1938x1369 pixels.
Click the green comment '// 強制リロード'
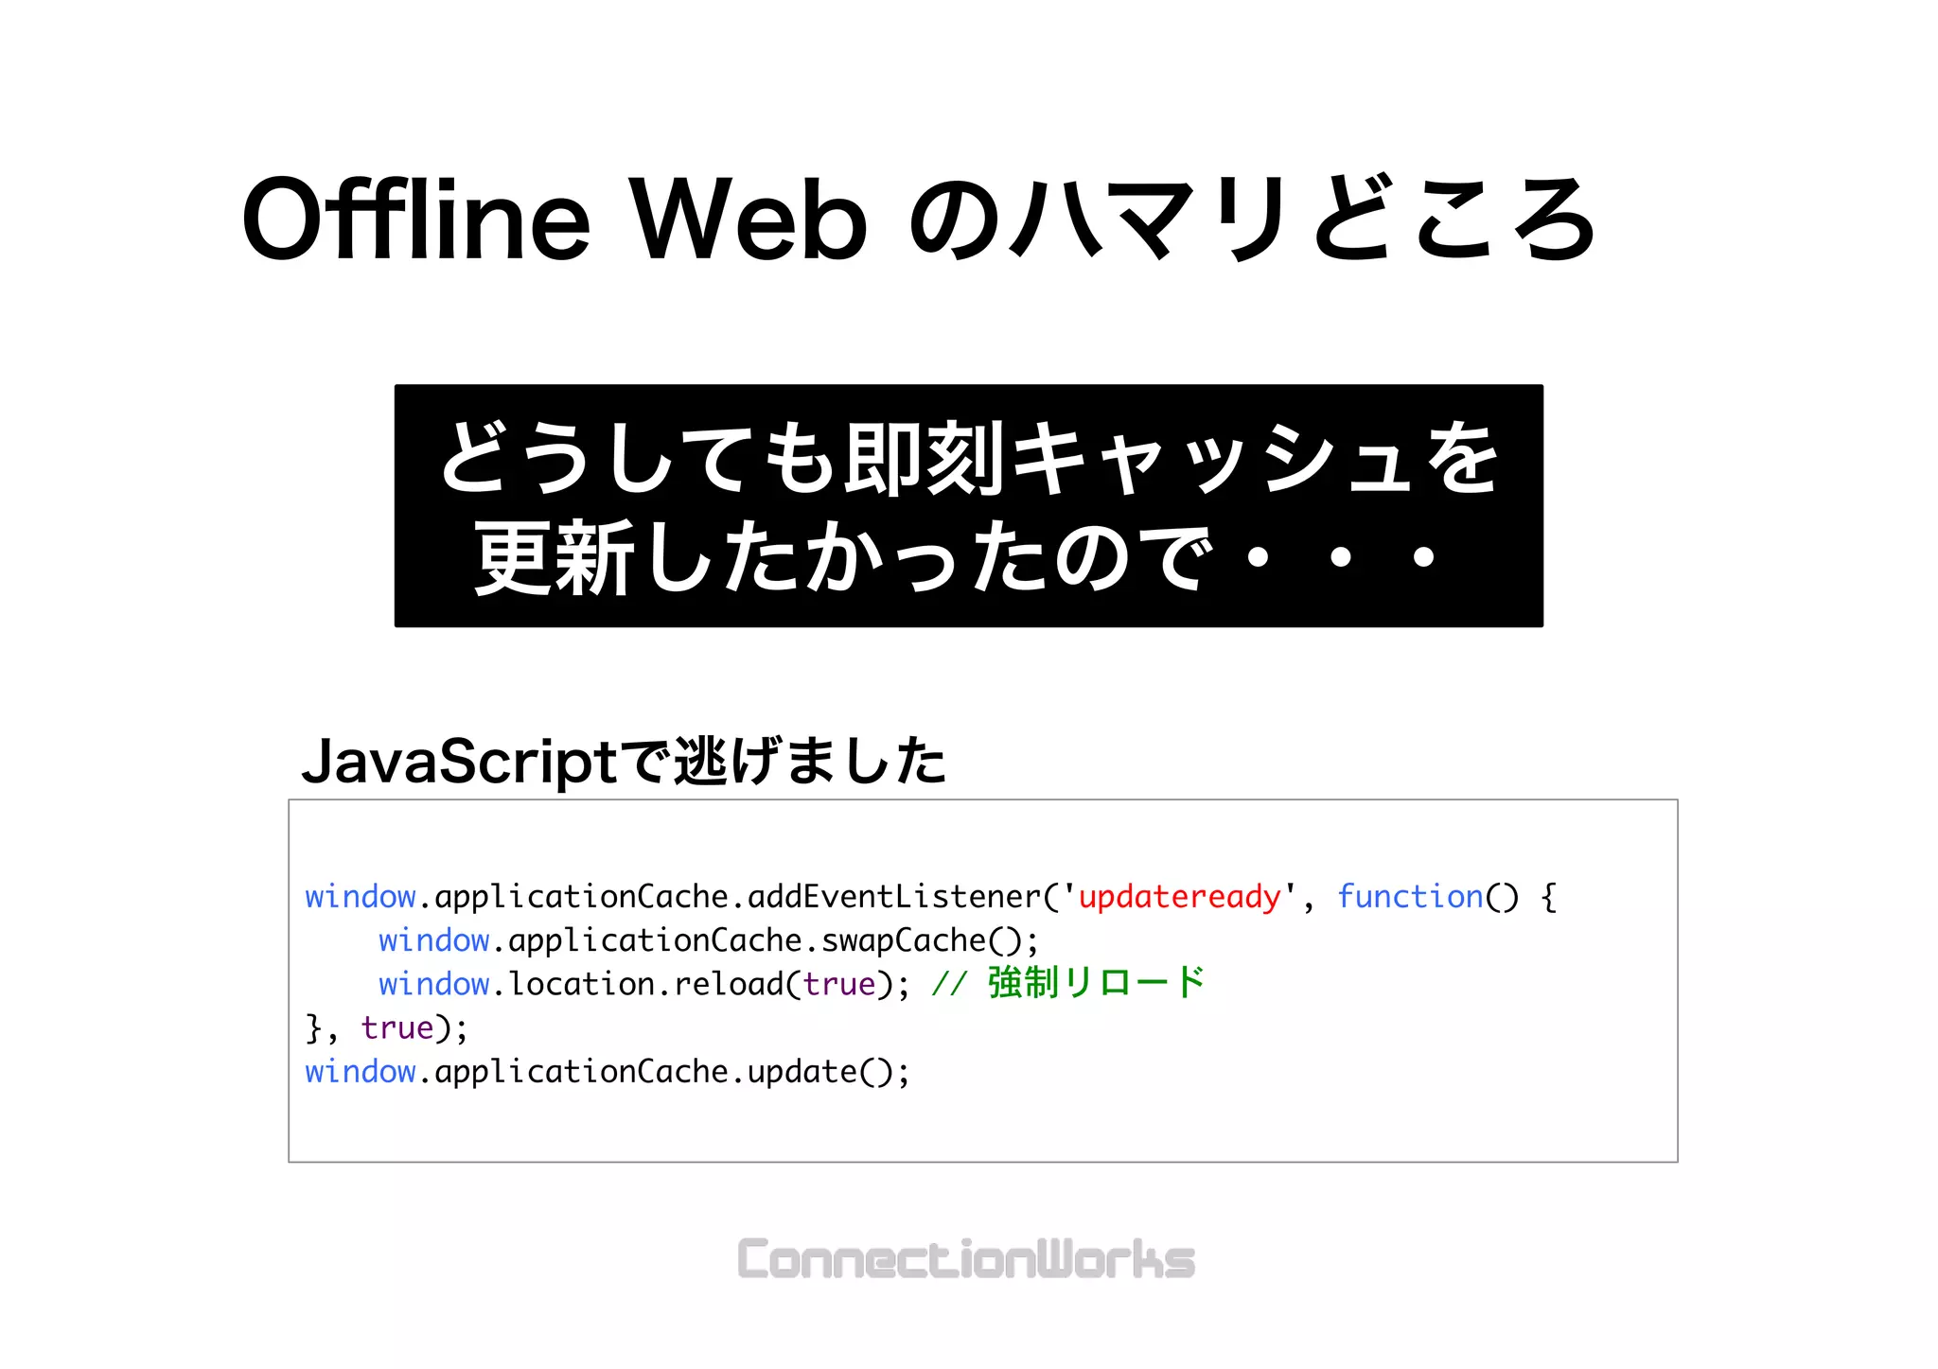[1067, 983]
